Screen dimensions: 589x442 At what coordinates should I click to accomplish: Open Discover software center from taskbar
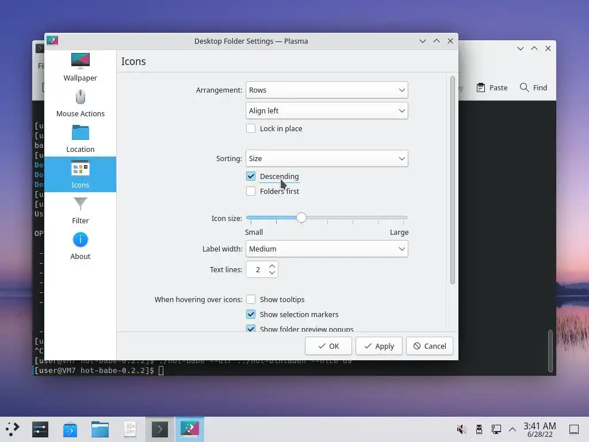pyautogui.click(x=70, y=429)
